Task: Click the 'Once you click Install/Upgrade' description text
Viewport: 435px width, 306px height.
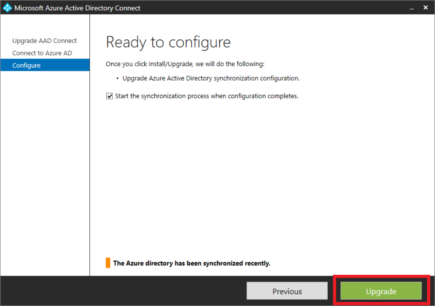Action: click(185, 64)
